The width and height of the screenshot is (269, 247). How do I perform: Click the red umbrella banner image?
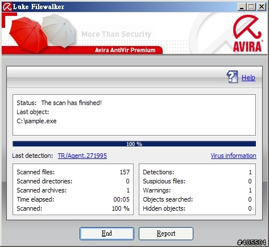(28, 35)
